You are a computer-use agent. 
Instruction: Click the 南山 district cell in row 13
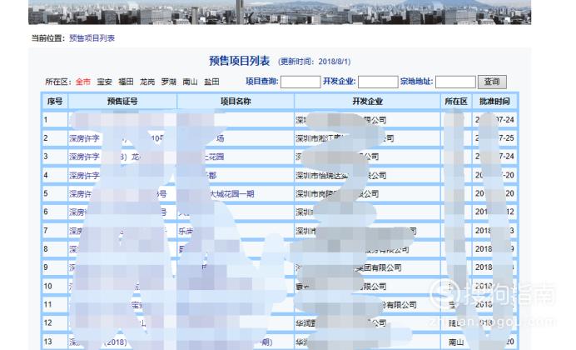pyautogui.click(x=456, y=342)
